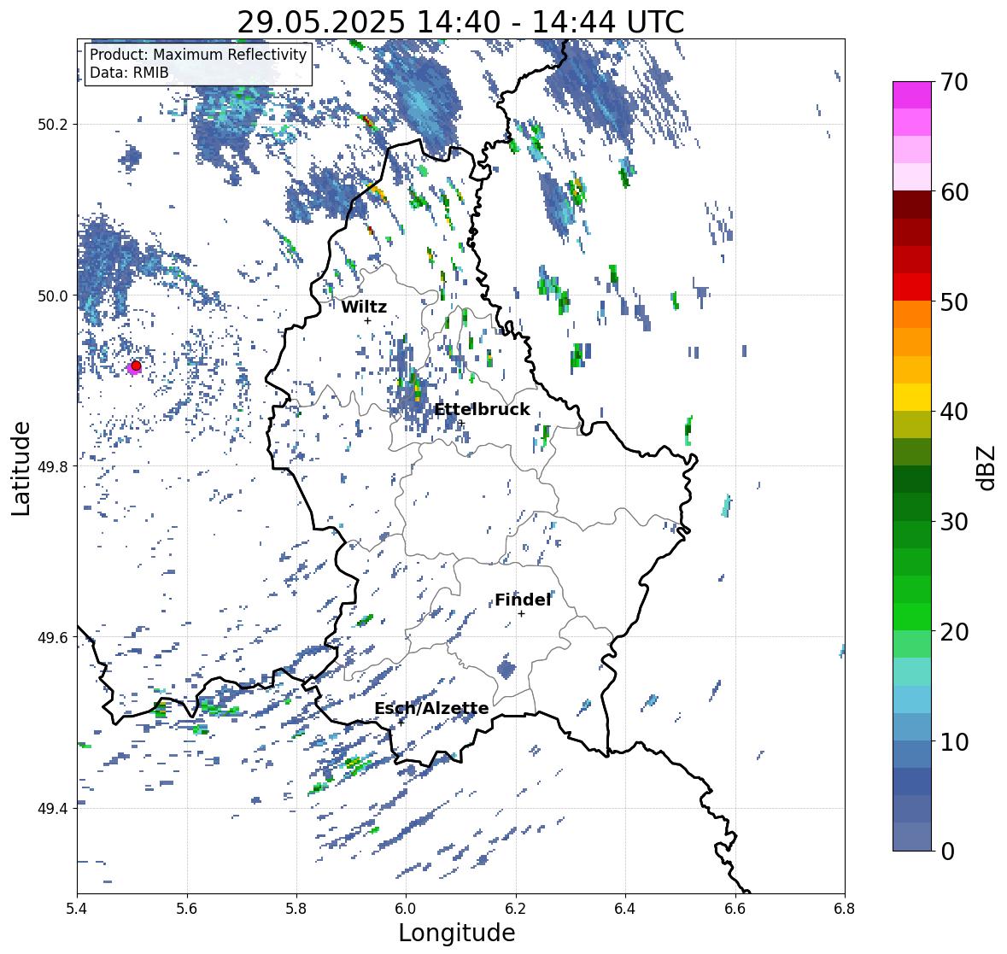Click the 50.2 latitude tick label
This screenshot has height=954, width=1007.
click(53, 125)
